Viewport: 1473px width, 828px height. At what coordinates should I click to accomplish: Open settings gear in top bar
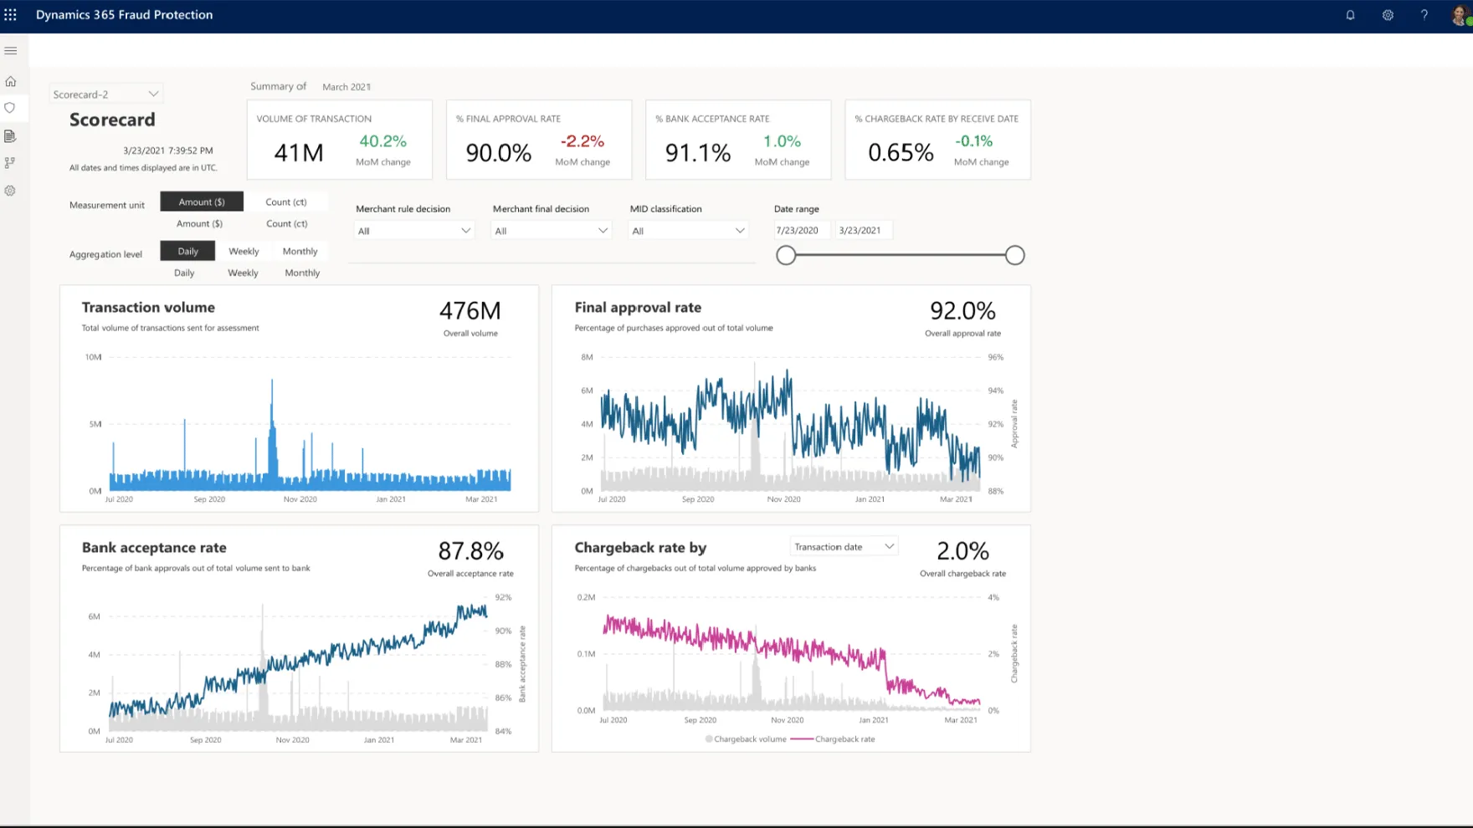(x=1388, y=15)
